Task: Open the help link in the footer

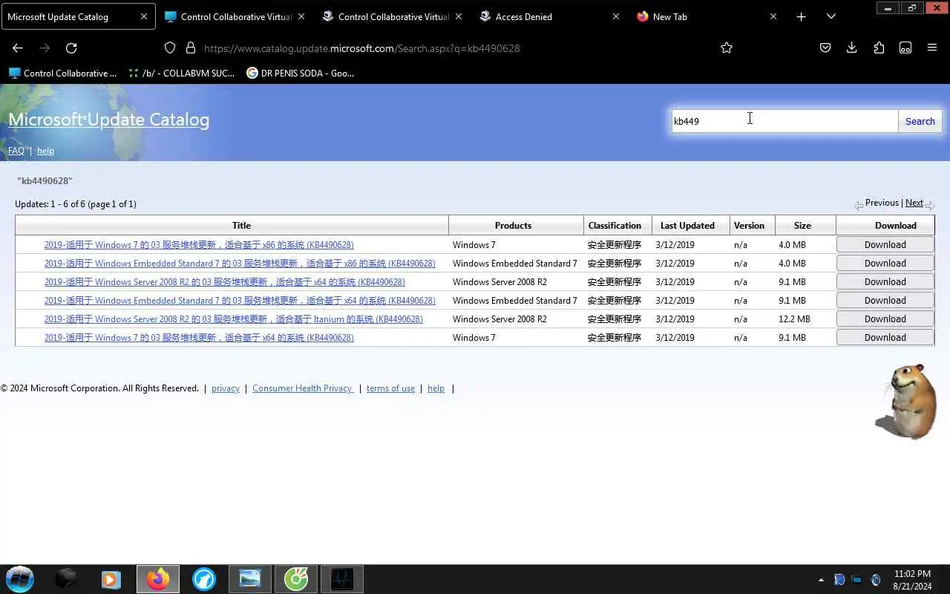Action: click(x=436, y=388)
